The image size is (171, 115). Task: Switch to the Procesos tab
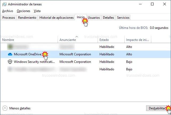pos(9,18)
